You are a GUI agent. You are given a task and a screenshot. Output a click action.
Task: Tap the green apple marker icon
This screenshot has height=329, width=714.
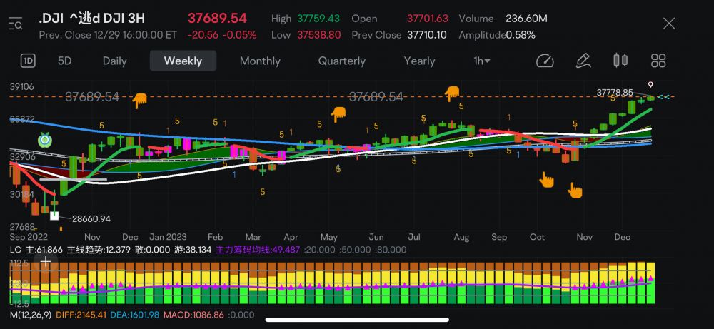click(x=44, y=140)
